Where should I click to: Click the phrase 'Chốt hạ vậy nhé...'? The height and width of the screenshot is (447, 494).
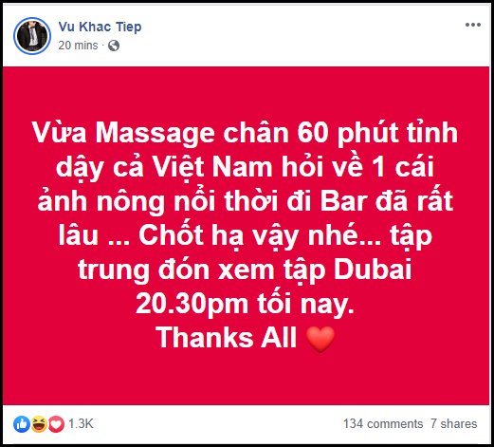click(261, 235)
